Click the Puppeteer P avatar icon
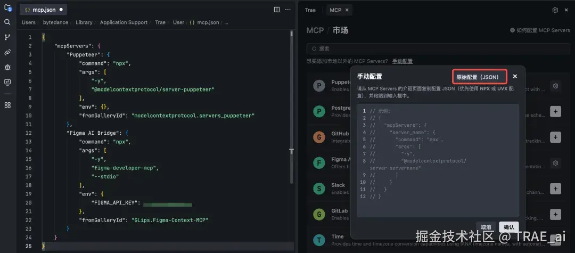Viewport: 575px width, 253px height. coord(319,86)
